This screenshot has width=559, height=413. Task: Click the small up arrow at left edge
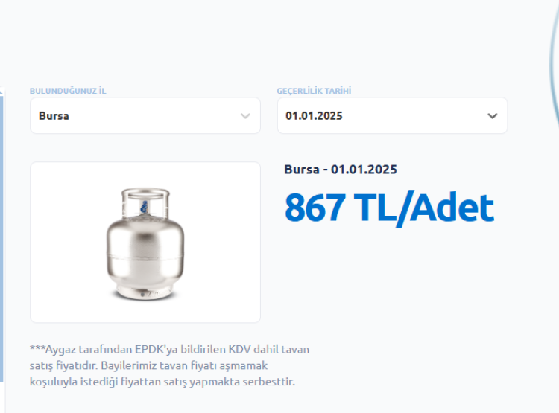(x=1, y=91)
